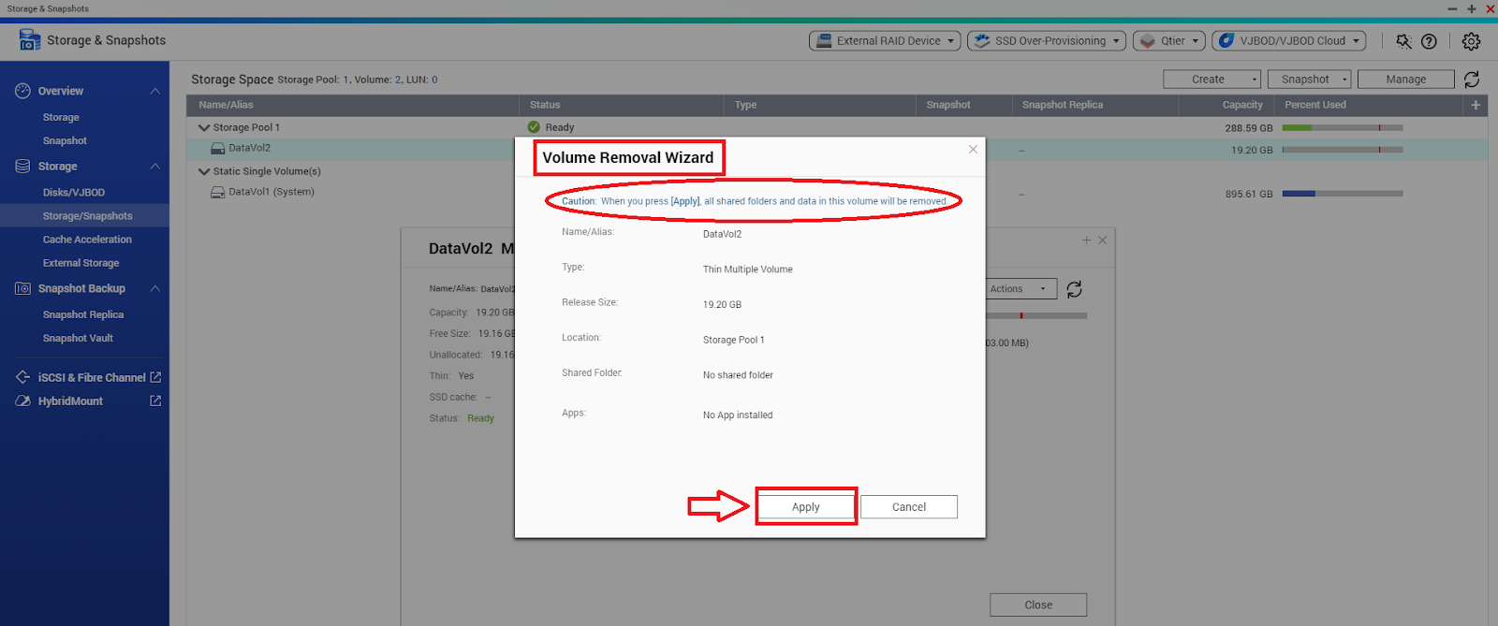This screenshot has width=1498, height=626.
Task: Collapse the Storage Pool 1 tree node
Action: point(204,127)
